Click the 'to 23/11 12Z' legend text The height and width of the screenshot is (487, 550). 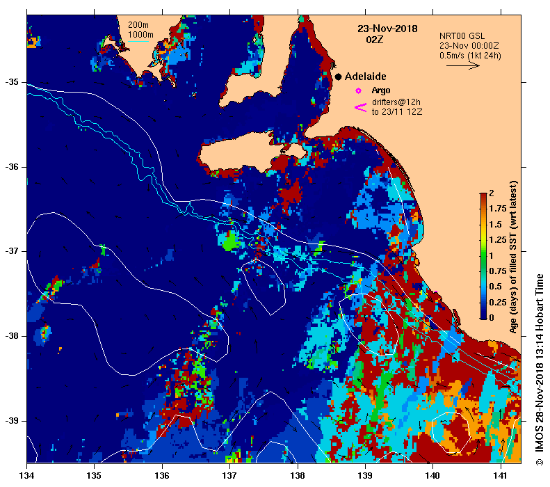(x=397, y=112)
